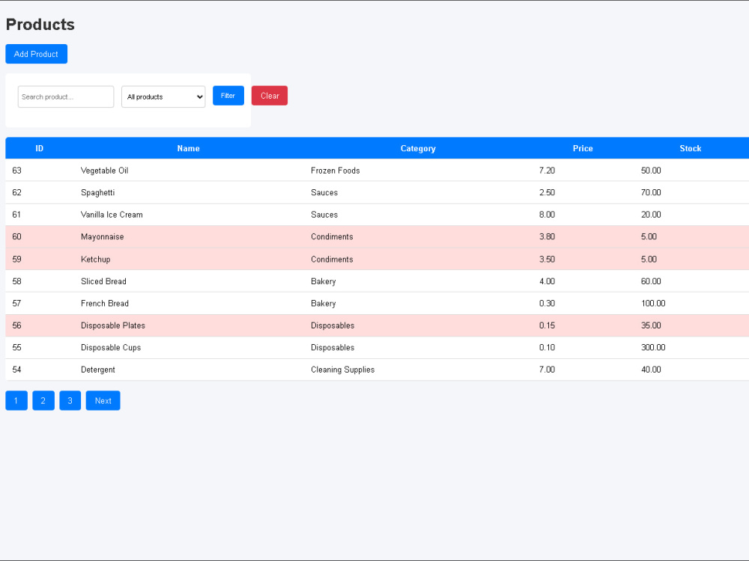
Task: Click the 60.00 stock of Sliced Bread
Action: click(651, 281)
